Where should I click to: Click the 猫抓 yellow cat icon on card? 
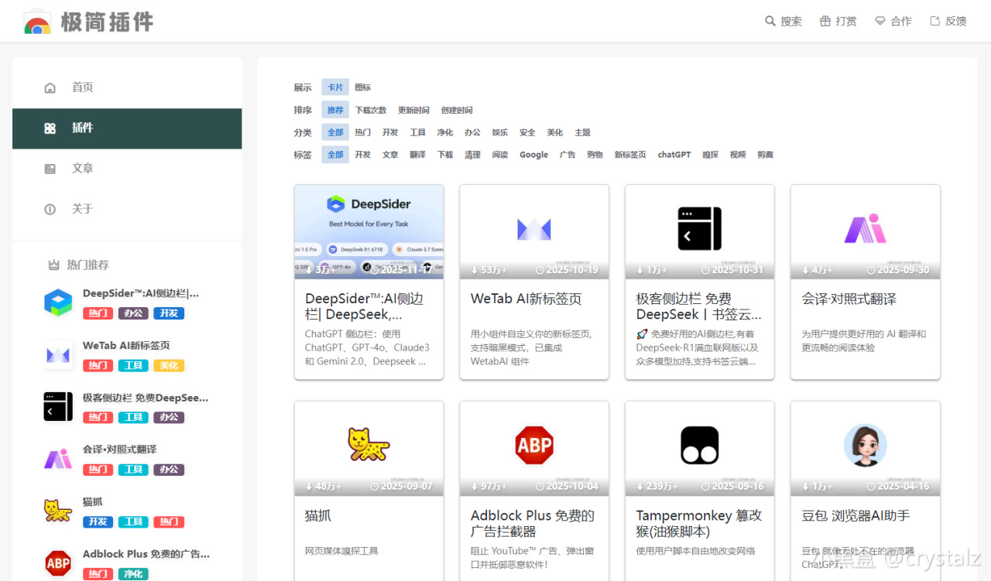(x=369, y=445)
